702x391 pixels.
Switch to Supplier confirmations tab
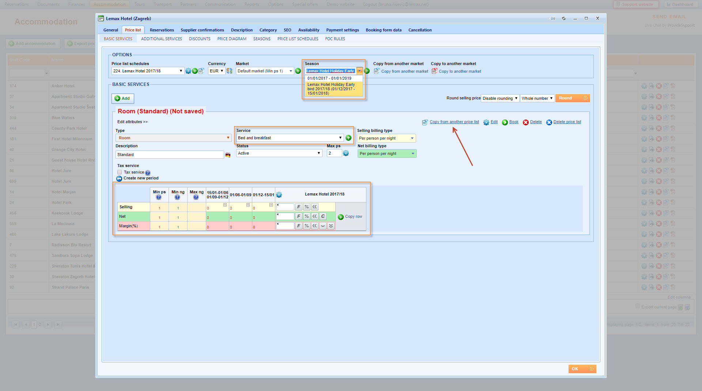coord(202,30)
